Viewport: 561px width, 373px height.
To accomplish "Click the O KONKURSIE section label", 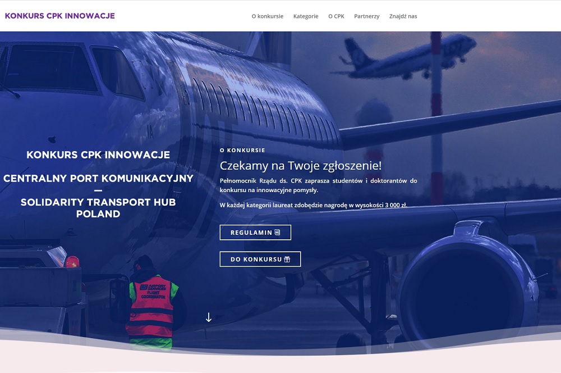I will tap(242, 150).
